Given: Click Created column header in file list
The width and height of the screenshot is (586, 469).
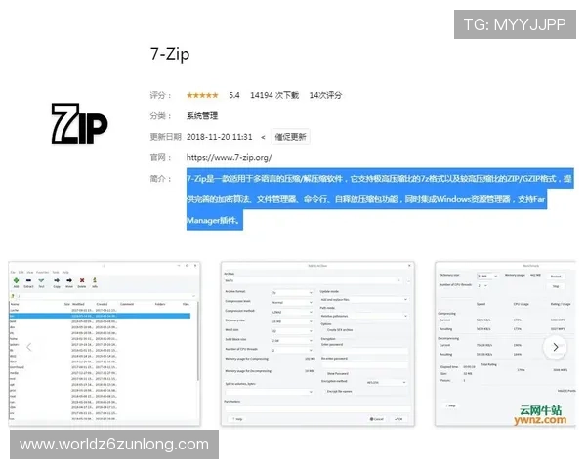Looking at the screenshot, I should point(102,305).
